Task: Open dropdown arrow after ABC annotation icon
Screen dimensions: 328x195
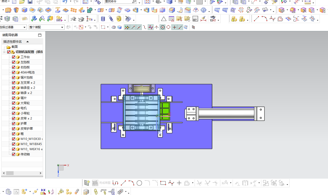Action: (x=65, y=20)
